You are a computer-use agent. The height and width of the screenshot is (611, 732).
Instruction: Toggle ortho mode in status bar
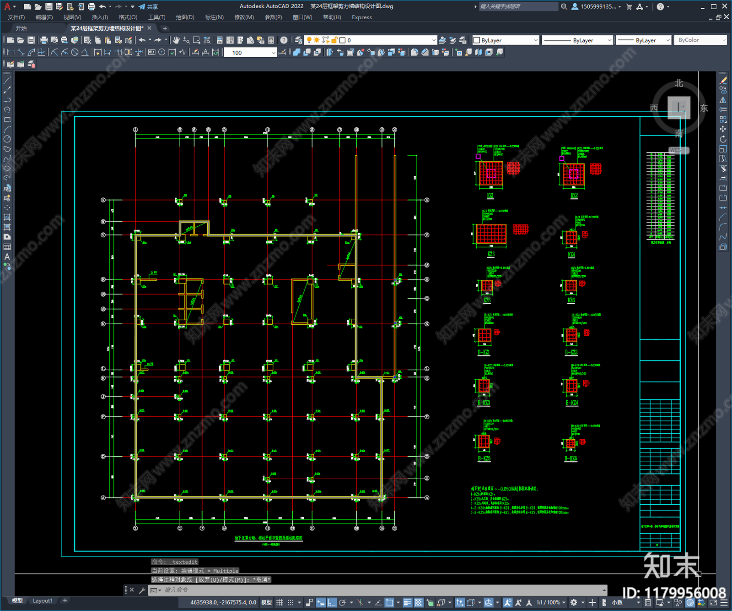[x=332, y=602]
